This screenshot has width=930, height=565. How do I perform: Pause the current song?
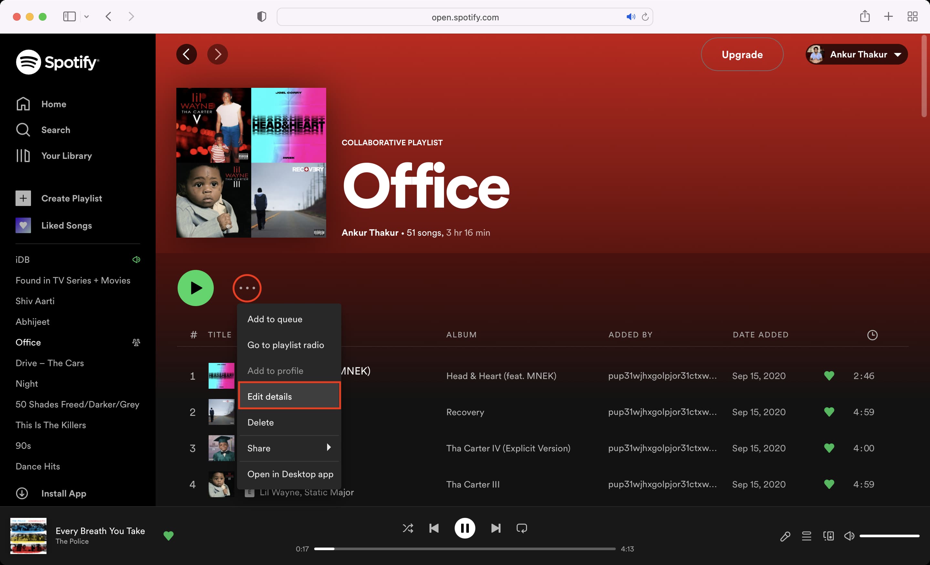[x=465, y=528]
